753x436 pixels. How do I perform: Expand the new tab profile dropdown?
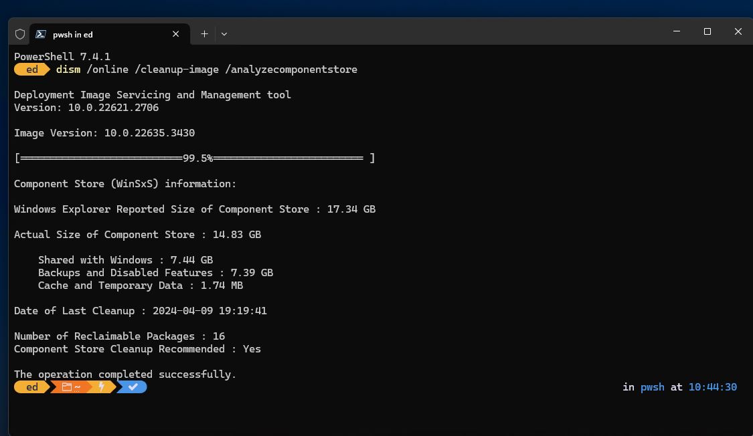(224, 34)
